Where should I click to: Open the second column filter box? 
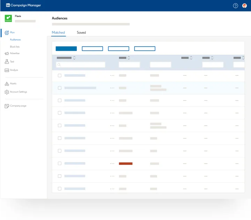pyautogui.click(x=129, y=65)
